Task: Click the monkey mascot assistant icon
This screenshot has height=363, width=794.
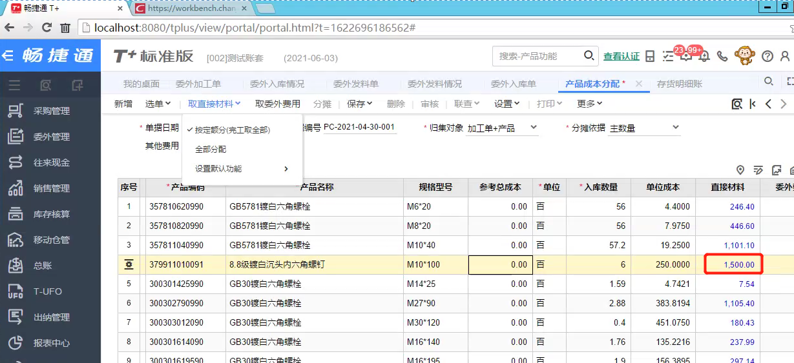Action: click(745, 55)
